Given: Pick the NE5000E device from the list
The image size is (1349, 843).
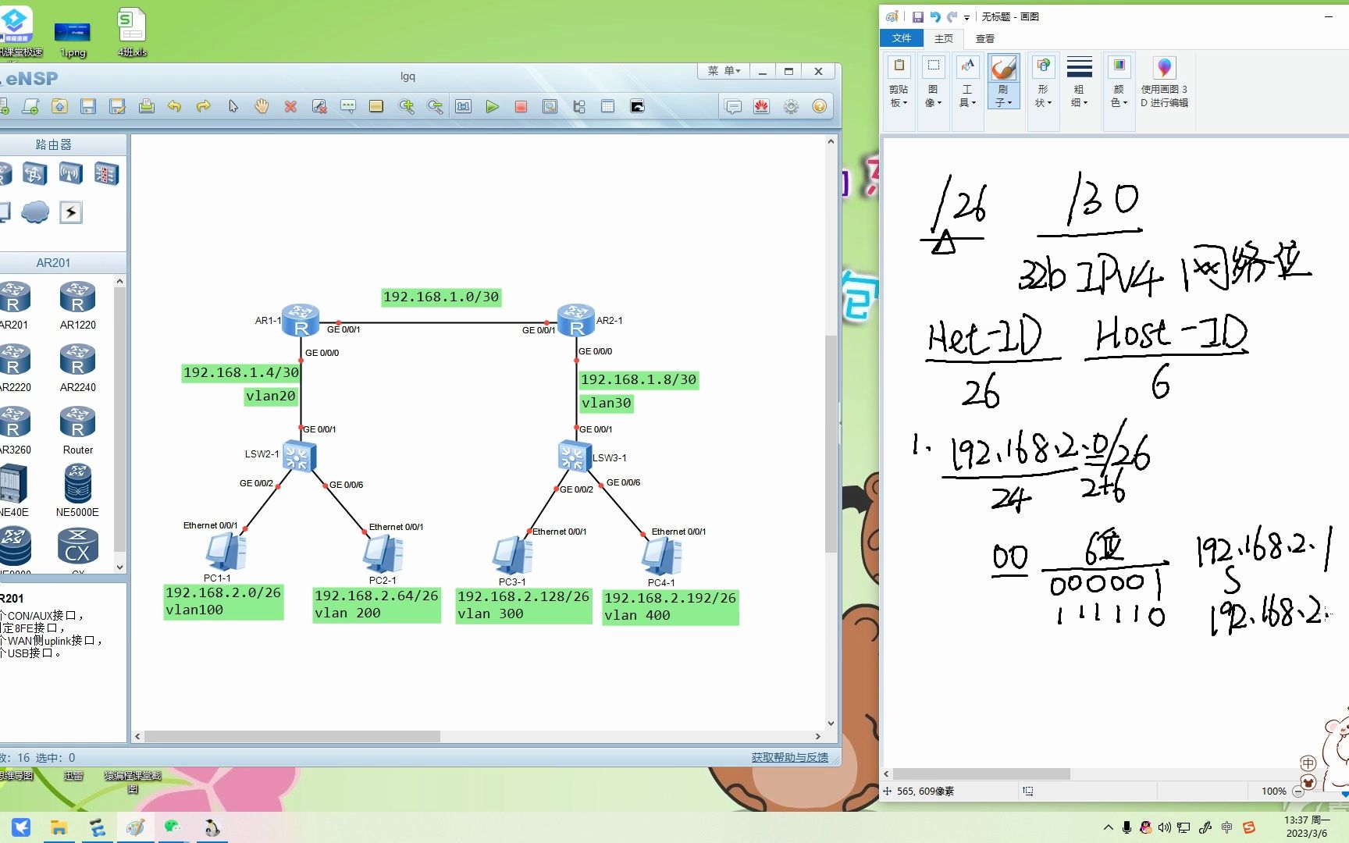Looking at the screenshot, I should [x=77, y=491].
